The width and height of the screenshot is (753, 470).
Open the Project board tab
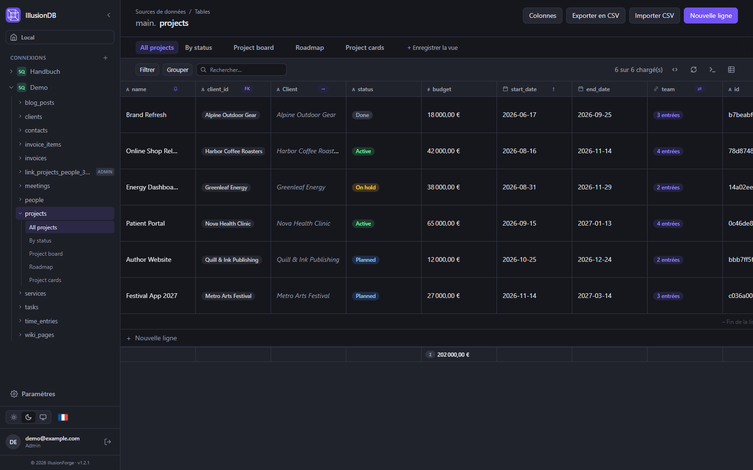[254, 47]
